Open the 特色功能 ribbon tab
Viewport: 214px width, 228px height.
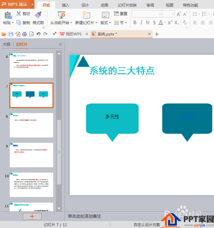[190, 5]
